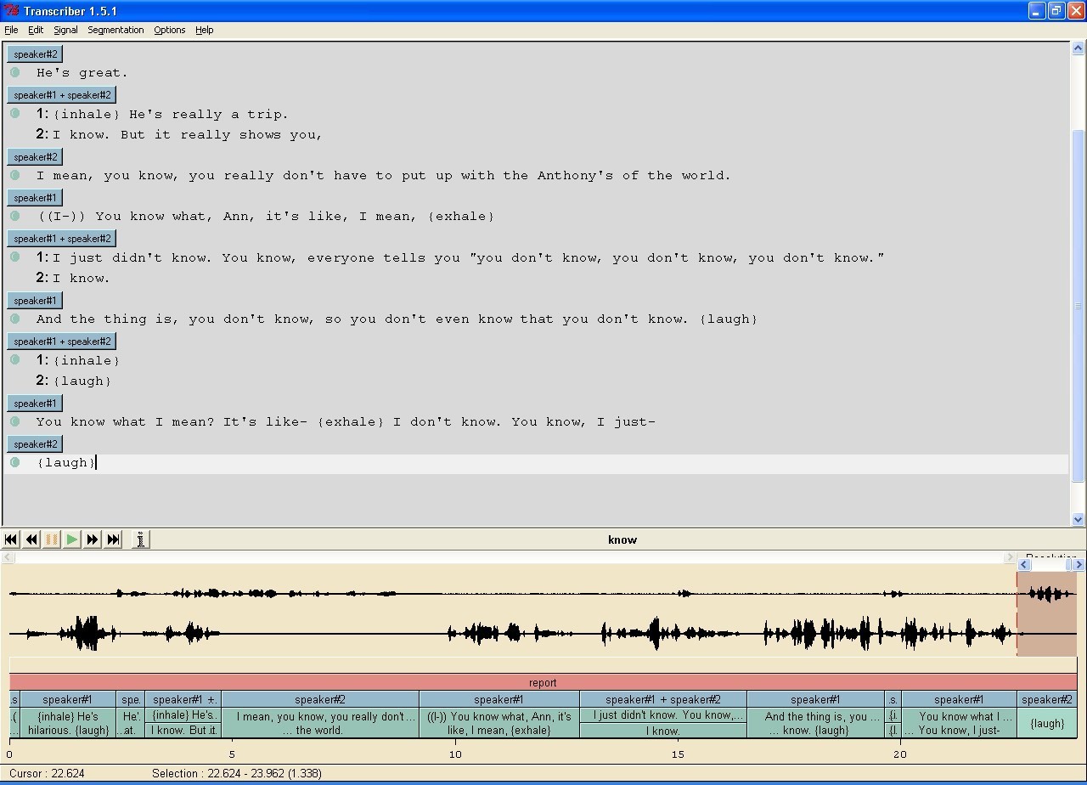Click speaker#2 button above the final {laugh} line
This screenshot has width=1087, height=785.
point(36,444)
